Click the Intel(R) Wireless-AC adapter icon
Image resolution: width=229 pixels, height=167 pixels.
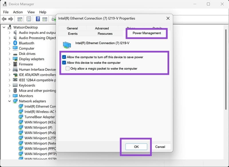tap(21, 112)
